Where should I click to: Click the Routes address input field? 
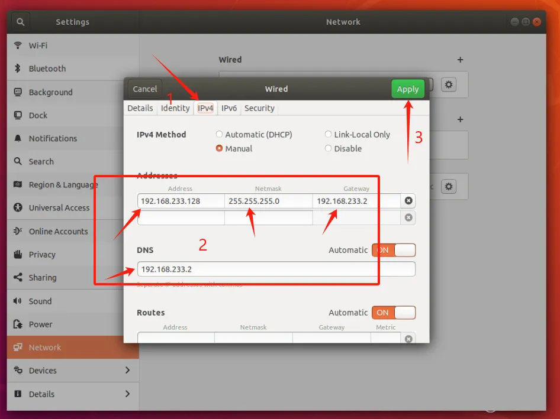click(176, 337)
